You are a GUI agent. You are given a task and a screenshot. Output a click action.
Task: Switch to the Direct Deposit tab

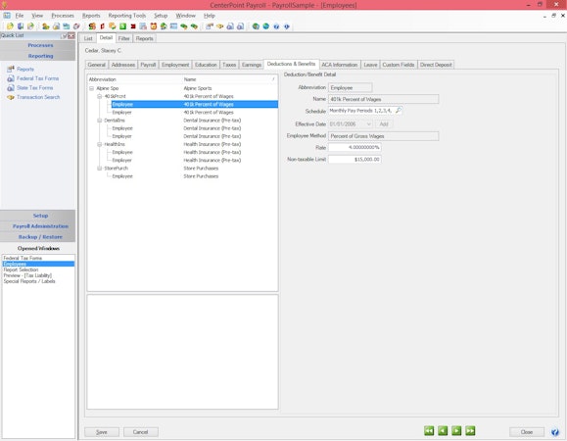tap(436, 65)
